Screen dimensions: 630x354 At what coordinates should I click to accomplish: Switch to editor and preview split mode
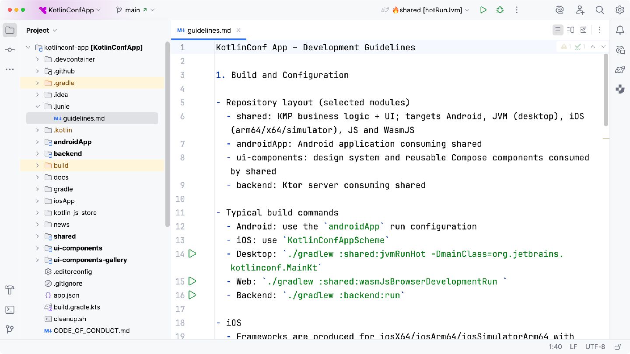point(570,30)
